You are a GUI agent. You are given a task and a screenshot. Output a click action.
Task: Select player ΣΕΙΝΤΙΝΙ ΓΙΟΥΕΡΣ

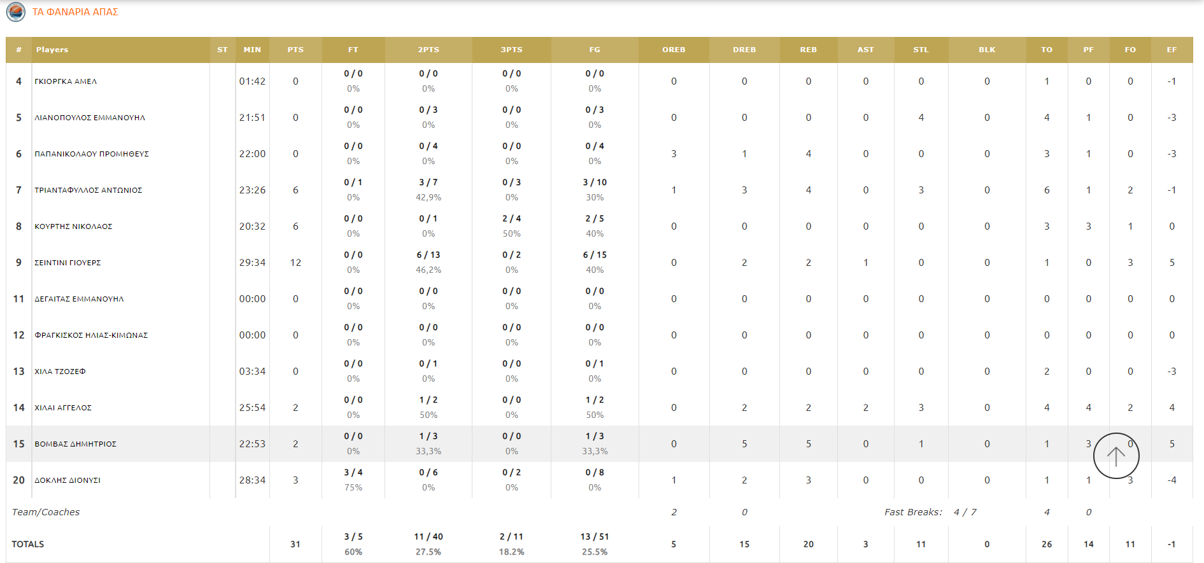click(x=67, y=263)
